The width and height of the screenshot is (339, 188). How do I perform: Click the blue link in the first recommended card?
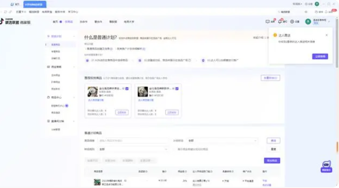tap(96, 100)
